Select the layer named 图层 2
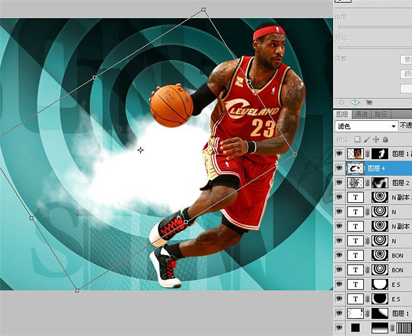Screen dimensions: 412x336 coord(401,183)
